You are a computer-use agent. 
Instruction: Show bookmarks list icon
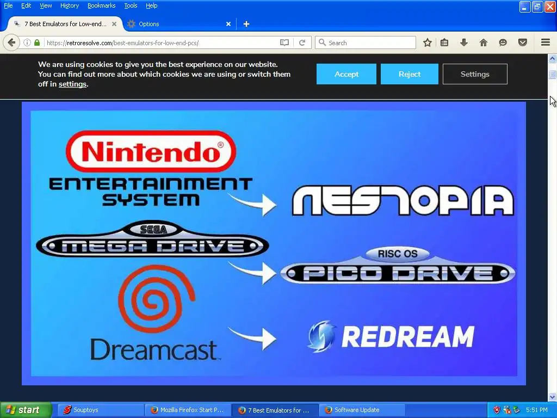tap(444, 42)
